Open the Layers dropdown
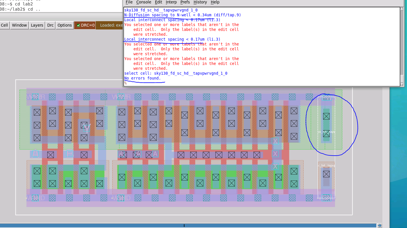 [37, 25]
